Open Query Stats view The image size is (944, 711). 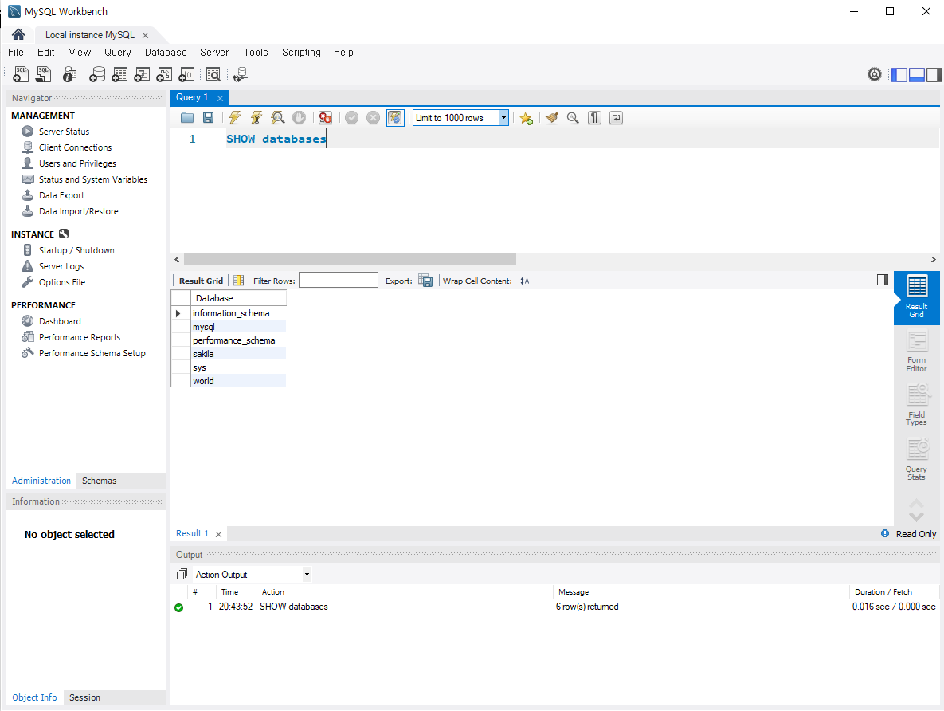click(916, 460)
